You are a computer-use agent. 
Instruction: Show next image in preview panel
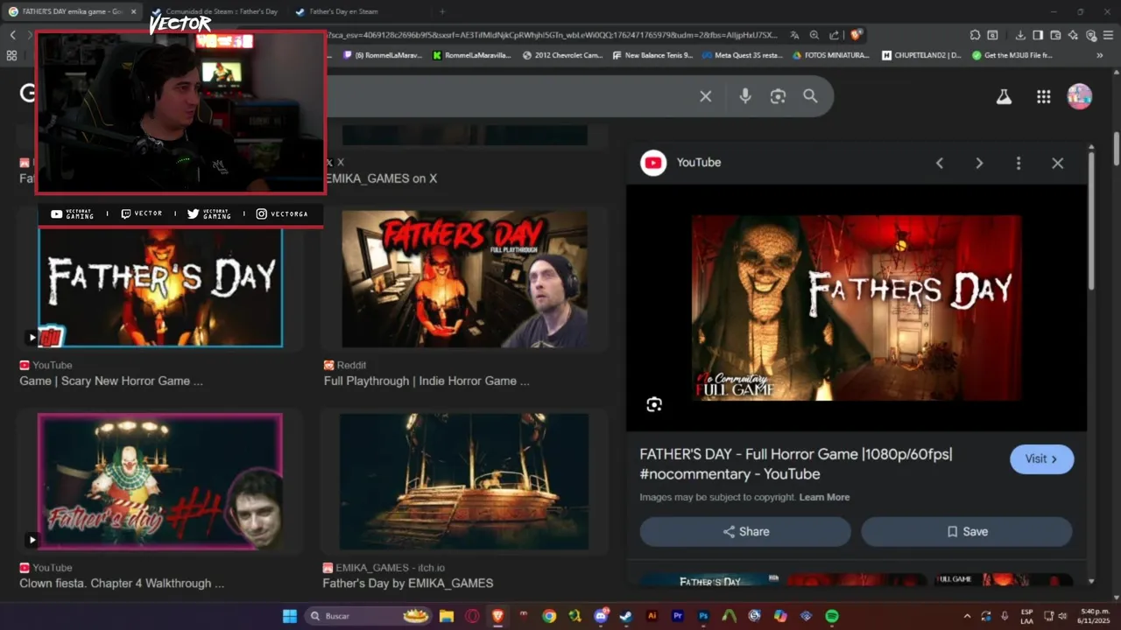(979, 163)
